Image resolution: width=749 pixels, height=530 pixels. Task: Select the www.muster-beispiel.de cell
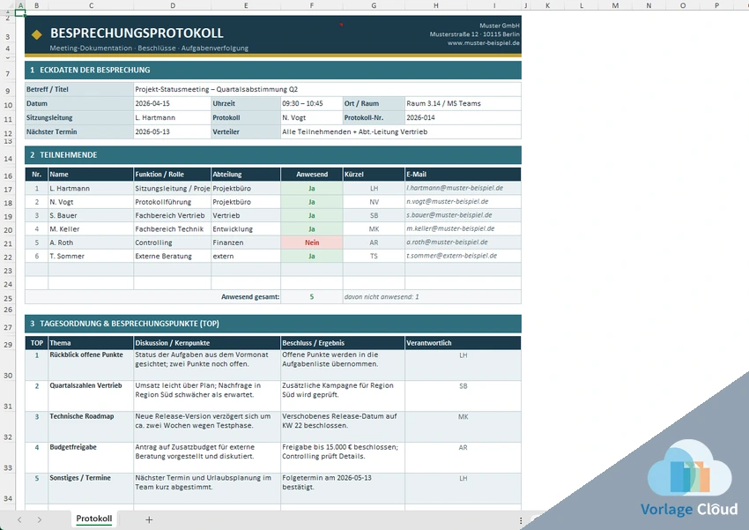[x=484, y=43]
